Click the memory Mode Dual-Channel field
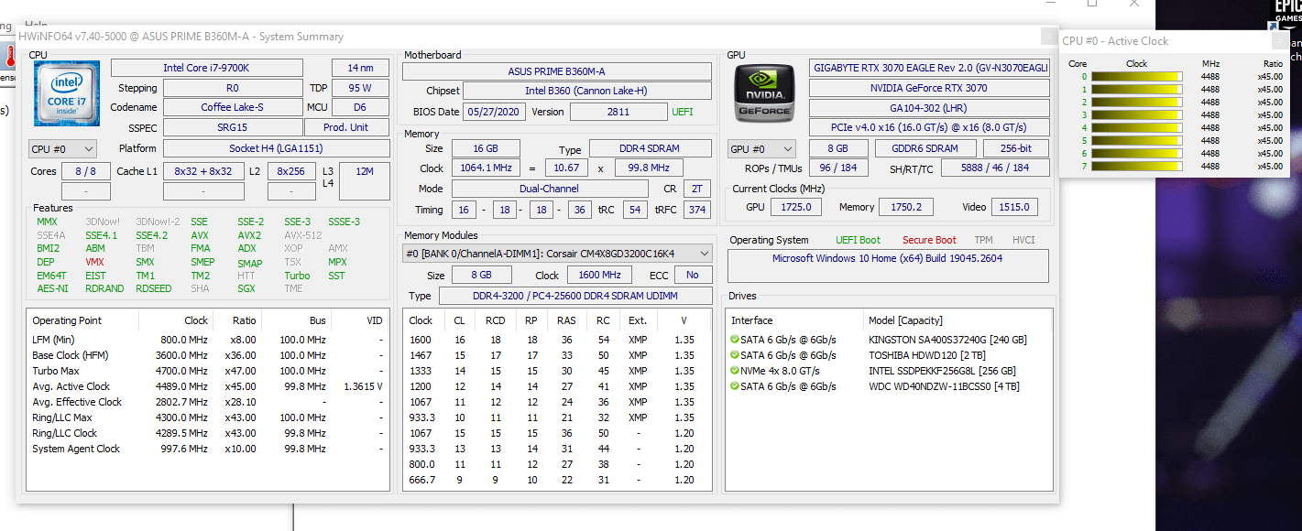1302x531 pixels. click(x=550, y=189)
